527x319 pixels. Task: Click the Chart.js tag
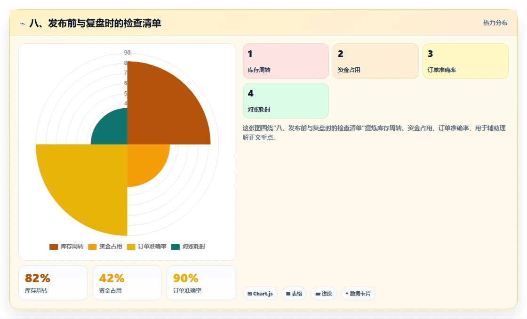coord(260,294)
